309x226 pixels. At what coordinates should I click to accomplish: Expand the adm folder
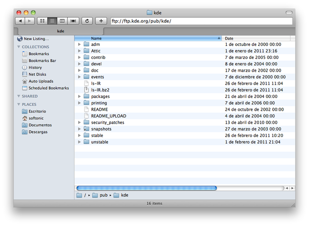coord(79,44)
